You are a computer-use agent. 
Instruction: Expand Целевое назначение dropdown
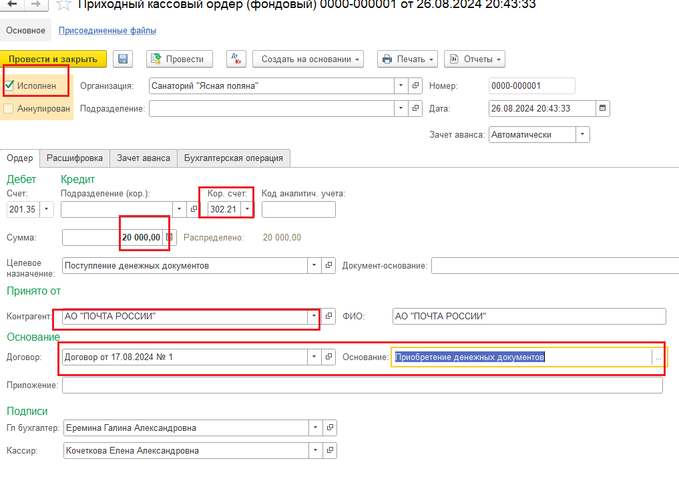coord(314,265)
